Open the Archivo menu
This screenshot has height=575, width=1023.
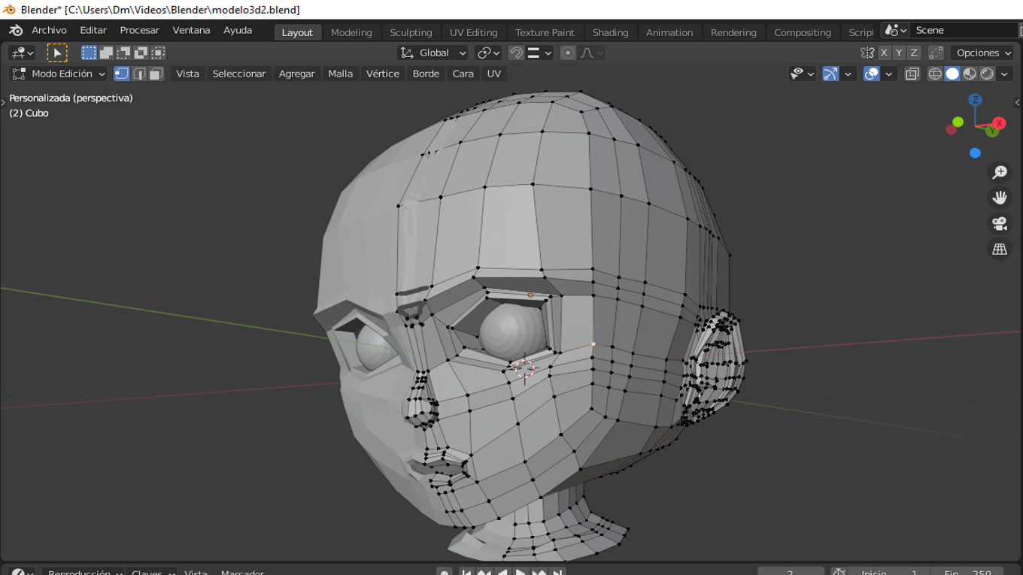[x=49, y=31]
